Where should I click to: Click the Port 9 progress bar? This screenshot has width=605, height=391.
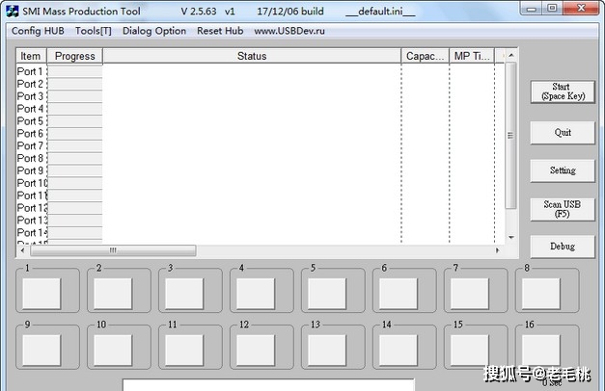coord(75,170)
